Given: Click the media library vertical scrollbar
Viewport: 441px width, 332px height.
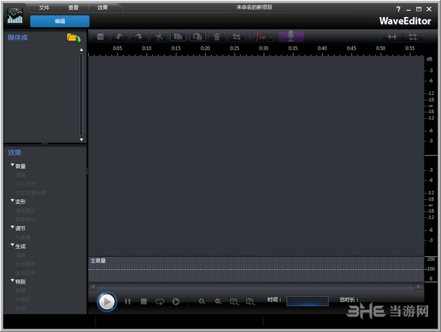Looking at the screenshot, I should (x=81, y=95).
